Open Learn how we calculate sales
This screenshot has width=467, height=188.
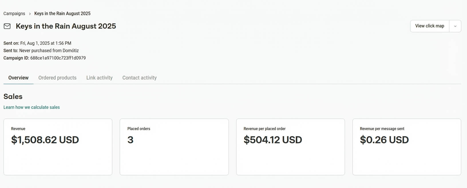click(x=31, y=107)
